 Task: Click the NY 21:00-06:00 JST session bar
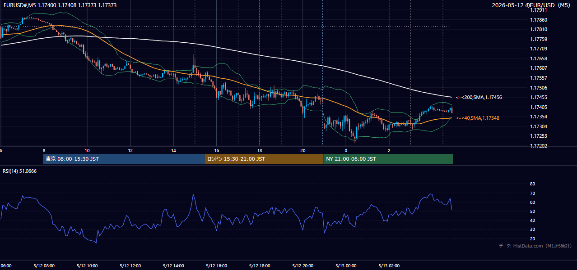pyautogui.click(x=388, y=159)
